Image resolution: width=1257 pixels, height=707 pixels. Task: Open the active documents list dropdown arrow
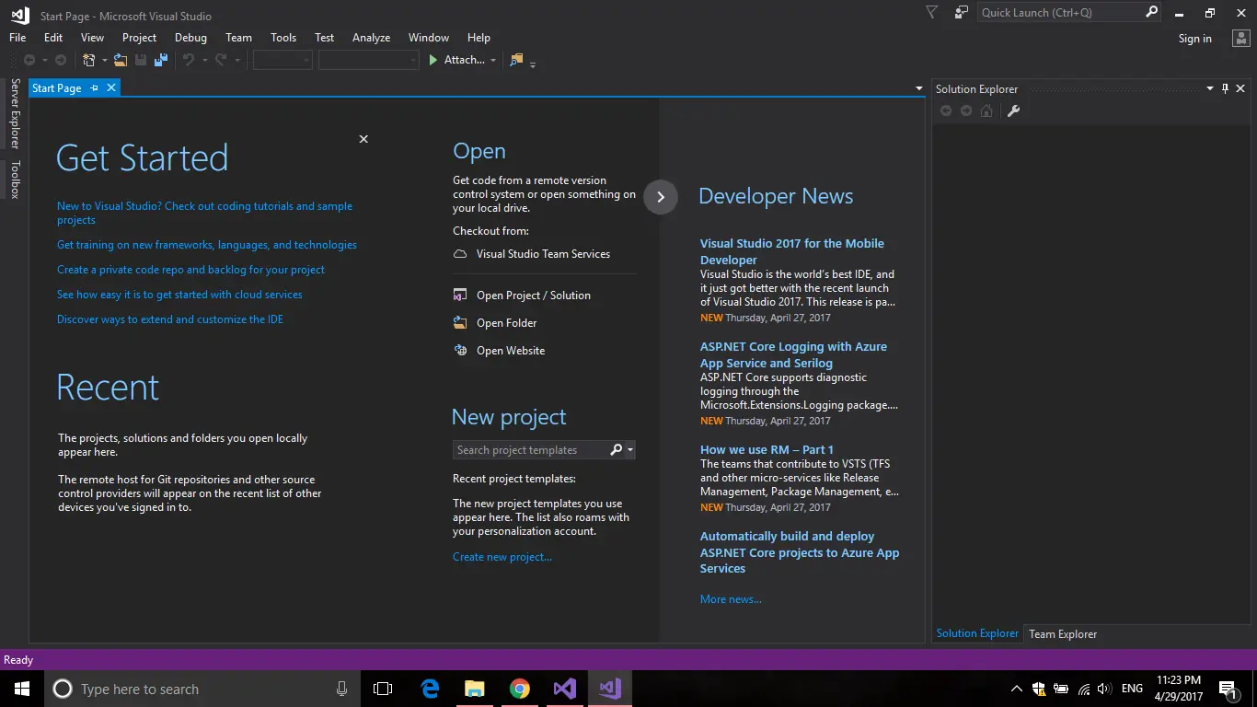click(918, 88)
